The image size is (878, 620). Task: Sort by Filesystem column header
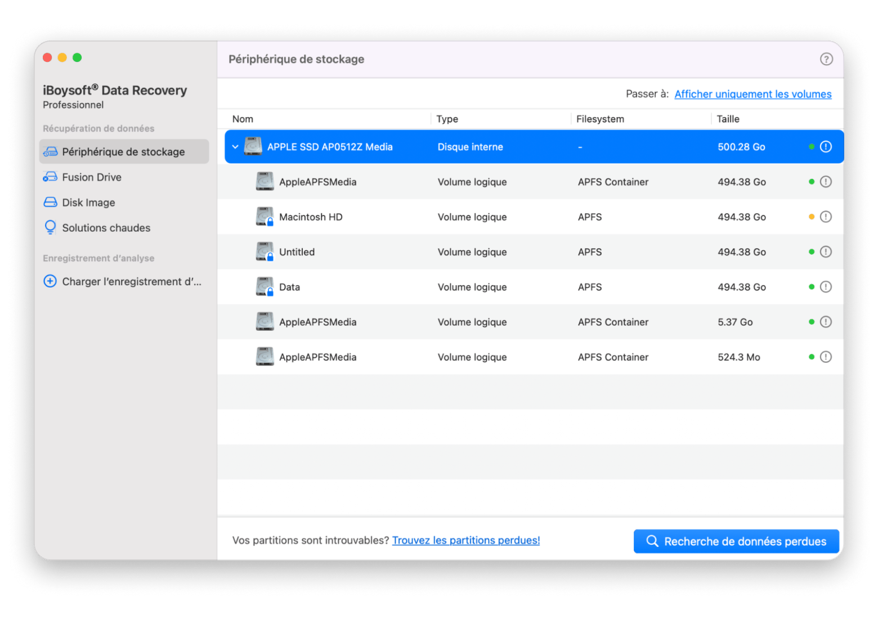(600, 119)
